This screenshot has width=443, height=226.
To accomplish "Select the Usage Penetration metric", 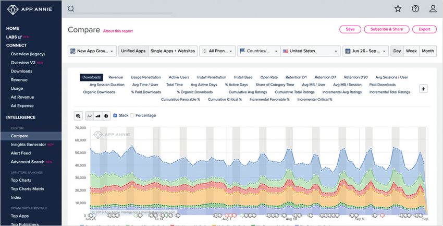I will (146, 77).
